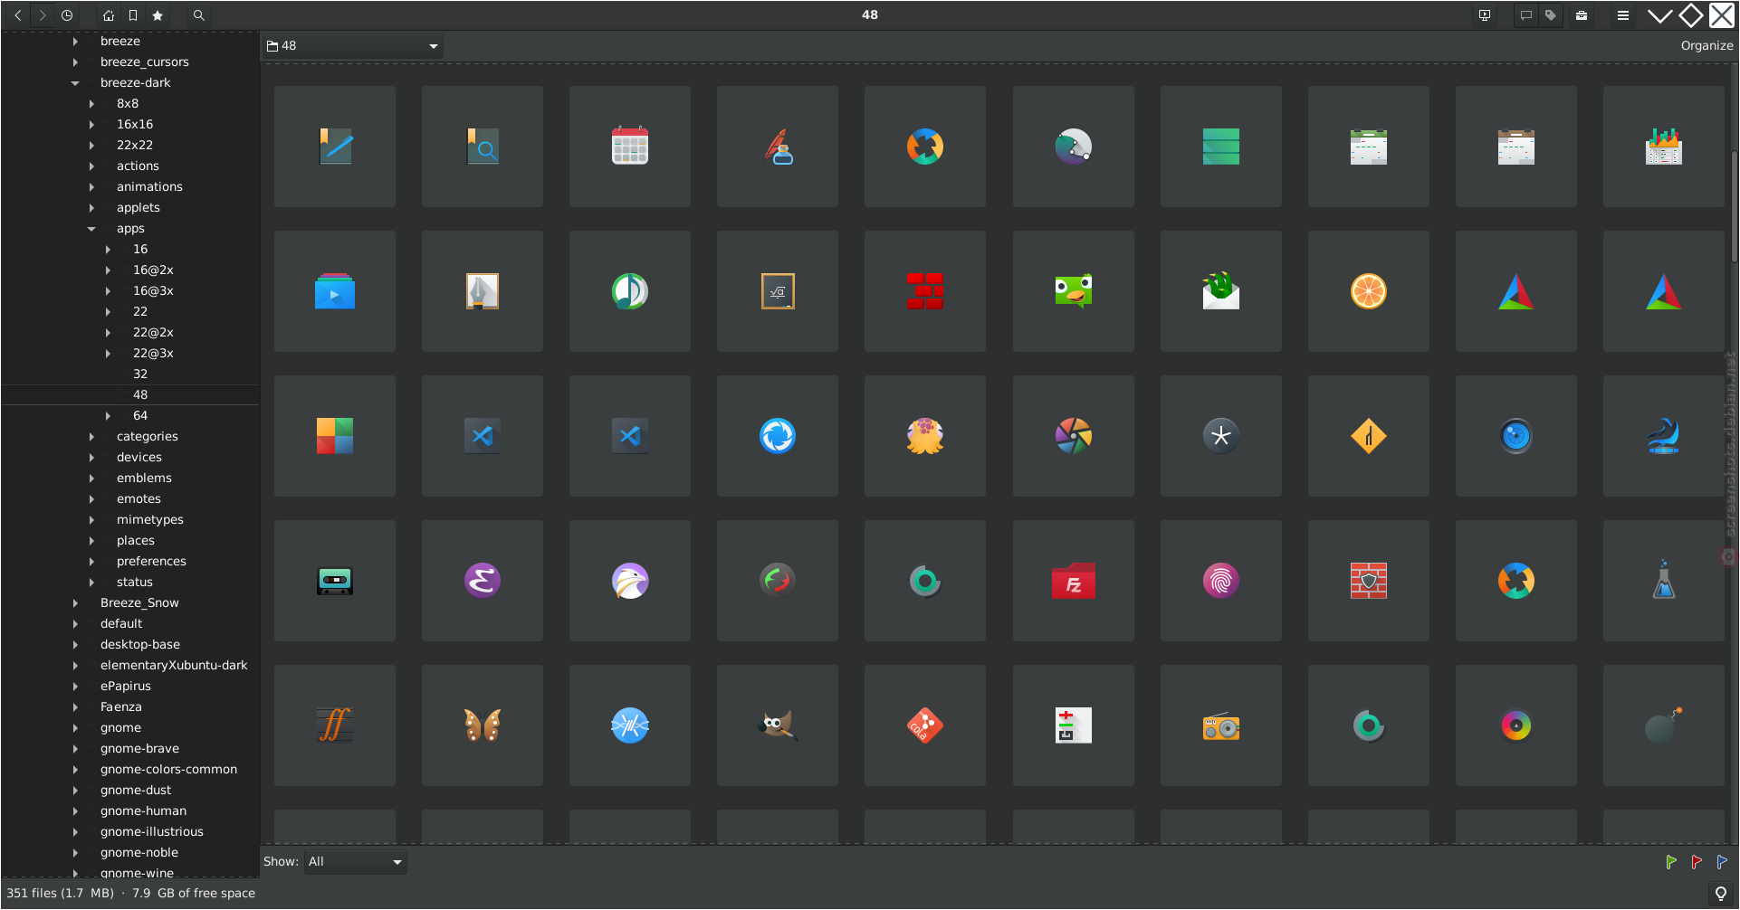1740x910 pixels.
Task: Select the notebook with magnifier icon thumbnail
Action: point(483,147)
